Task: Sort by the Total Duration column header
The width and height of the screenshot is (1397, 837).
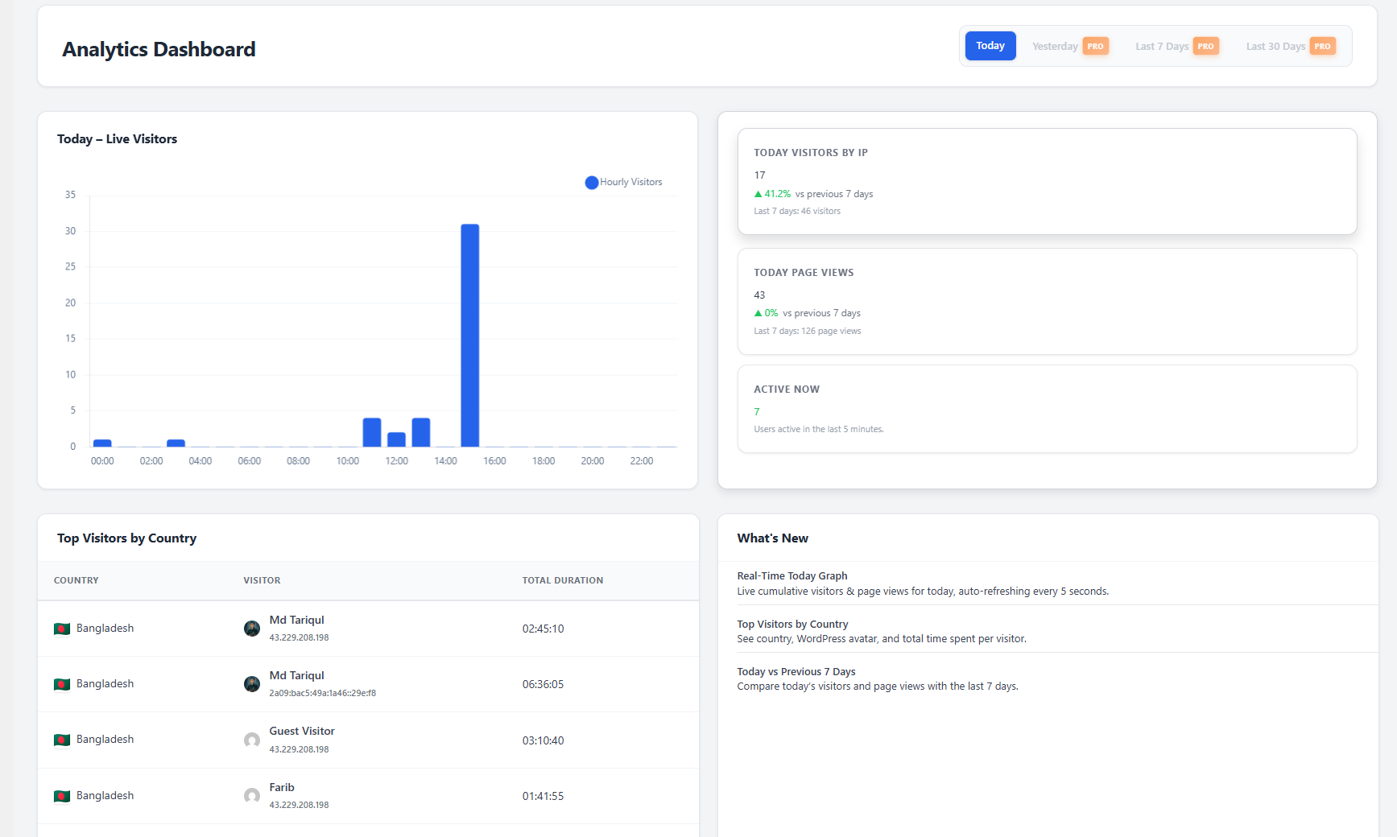Action: (562, 580)
